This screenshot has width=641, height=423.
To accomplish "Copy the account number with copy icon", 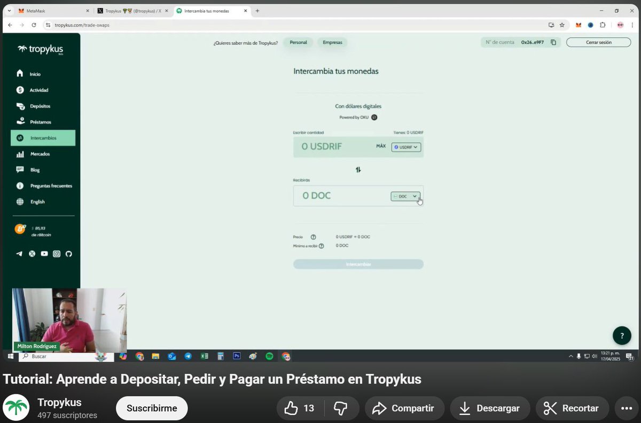I will (553, 42).
